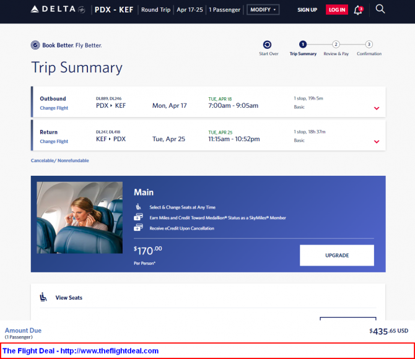415x359 pixels.
Task: Open the MODIFY dropdown
Action: [263, 10]
